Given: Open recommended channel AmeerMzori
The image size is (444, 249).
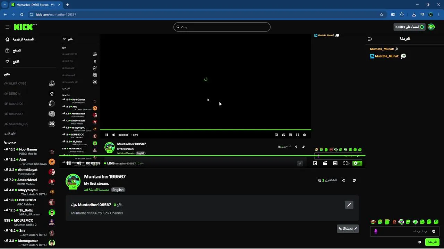Looking at the screenshot, I should pyautogui.click(x=29, y=182).
